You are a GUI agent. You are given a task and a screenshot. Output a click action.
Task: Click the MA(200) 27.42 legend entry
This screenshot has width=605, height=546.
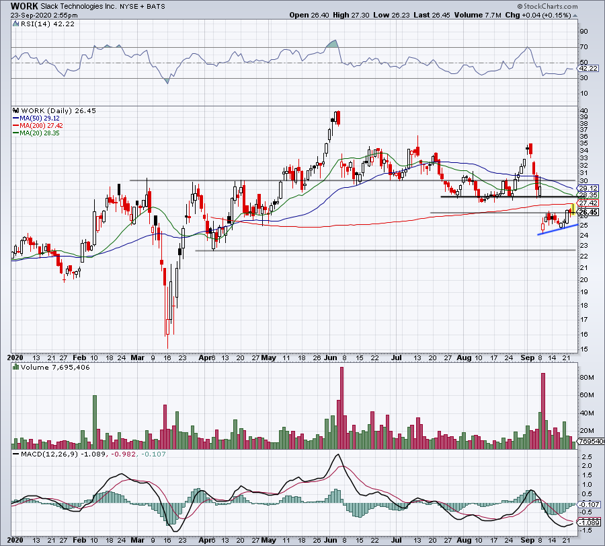[41, 126]
